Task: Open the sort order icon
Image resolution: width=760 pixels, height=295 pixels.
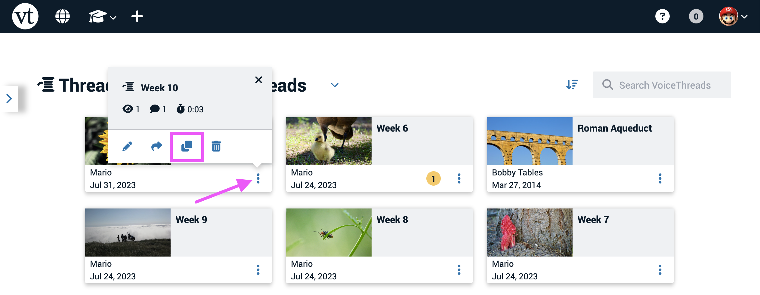Action: tap(572, 85)
